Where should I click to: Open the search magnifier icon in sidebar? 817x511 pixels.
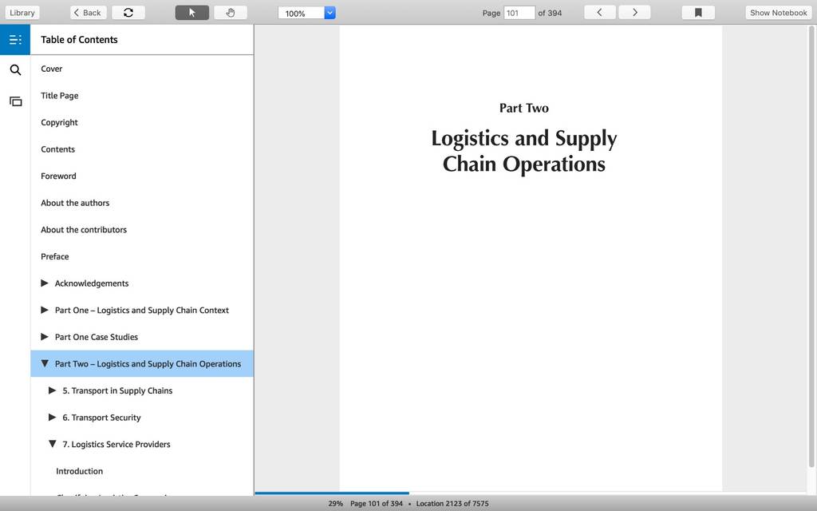[x=15, y=70]
